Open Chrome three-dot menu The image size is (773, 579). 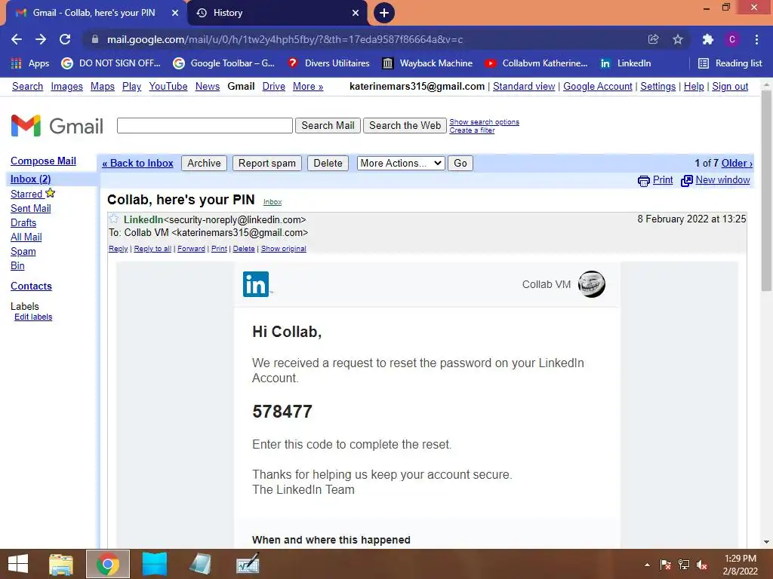(x=756, y=39)
